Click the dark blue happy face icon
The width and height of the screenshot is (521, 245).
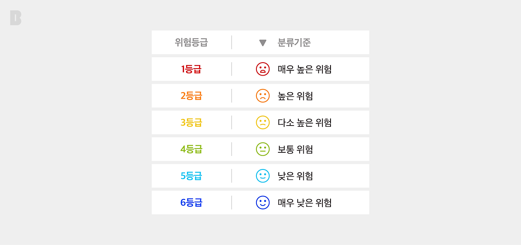pyautogui.click(x=263, y=203)
